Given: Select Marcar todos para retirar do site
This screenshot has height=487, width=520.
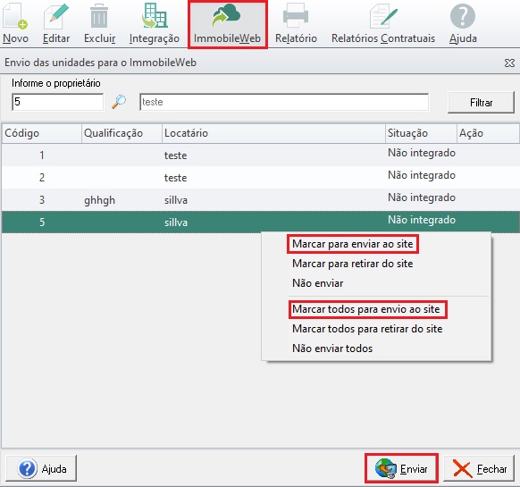Looking at the screenshot, I should [x=367, y=329].
